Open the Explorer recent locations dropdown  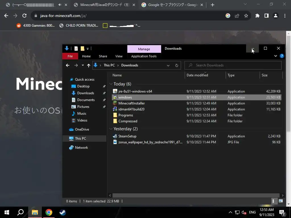click(x=83, y=65)
